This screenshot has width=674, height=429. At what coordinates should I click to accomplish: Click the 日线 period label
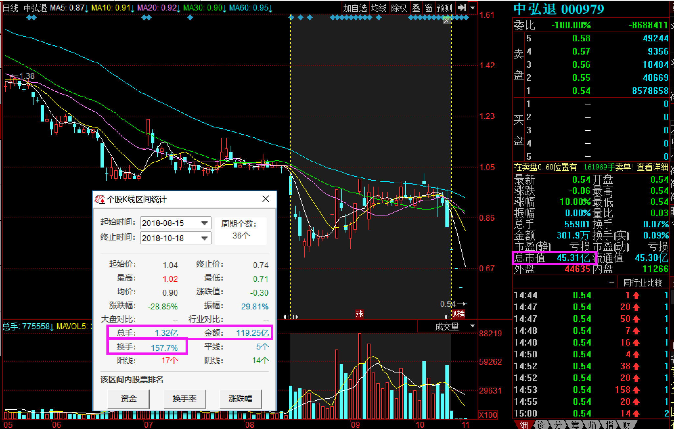coord(11,8)
